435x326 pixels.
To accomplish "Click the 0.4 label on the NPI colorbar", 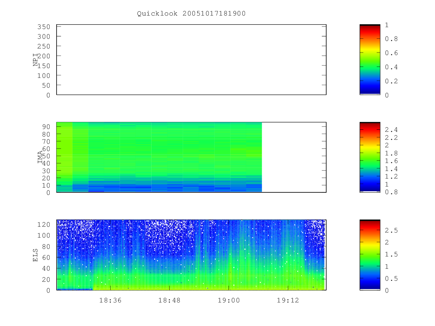I will (x=391, y=67).
